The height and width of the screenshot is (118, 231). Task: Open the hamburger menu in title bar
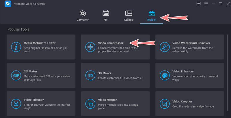[206, 4]
